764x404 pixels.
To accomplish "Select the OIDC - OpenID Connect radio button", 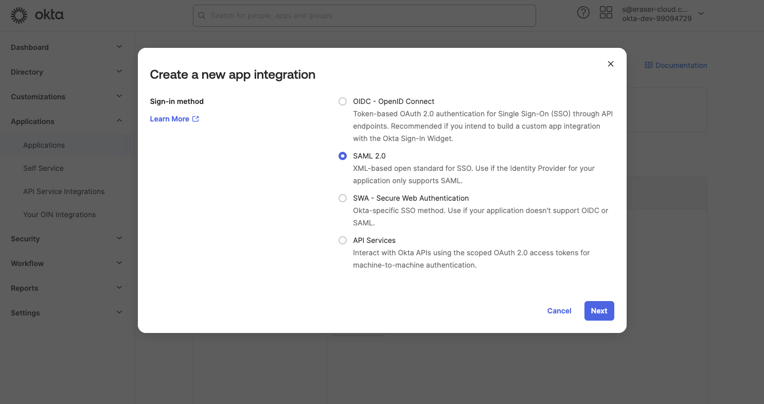I will click(x=343, y=101).
